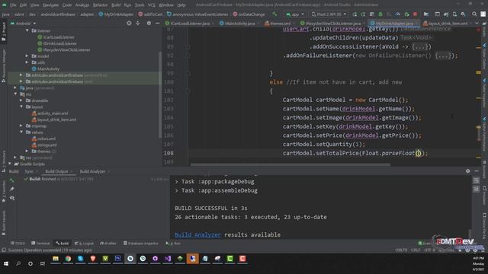
Task: Open the Logcat tool window
Action: point(84,244)
